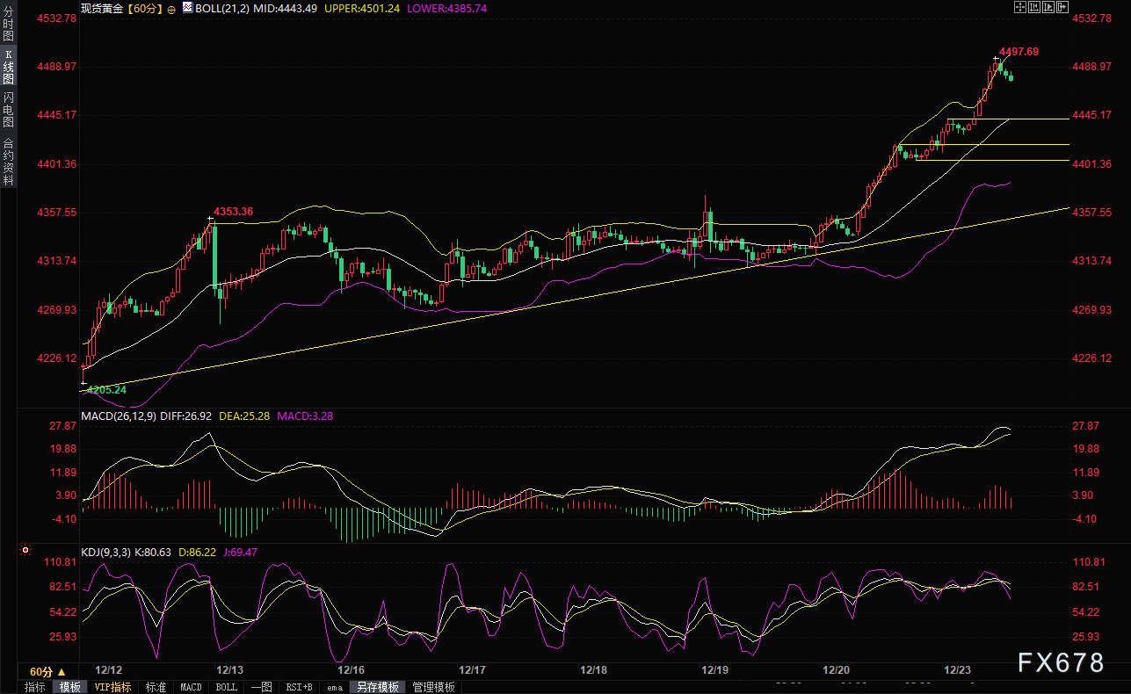Image resolution: width=1131 pixels, height=694 pixels.
Task: Select the K线图 side tab
Action: tap(9, 67)
